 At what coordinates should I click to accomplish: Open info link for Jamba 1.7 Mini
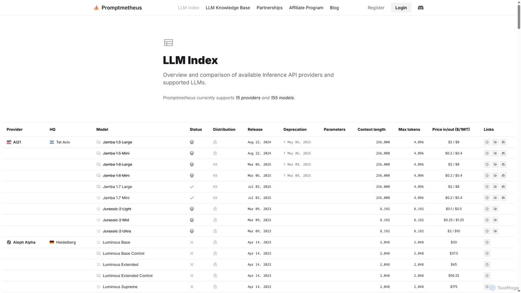coord(487,198)
